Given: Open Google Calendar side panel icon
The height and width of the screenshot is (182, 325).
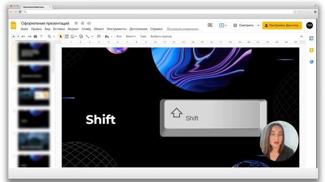Looking at the screenshot, I should tap(311, 38).
